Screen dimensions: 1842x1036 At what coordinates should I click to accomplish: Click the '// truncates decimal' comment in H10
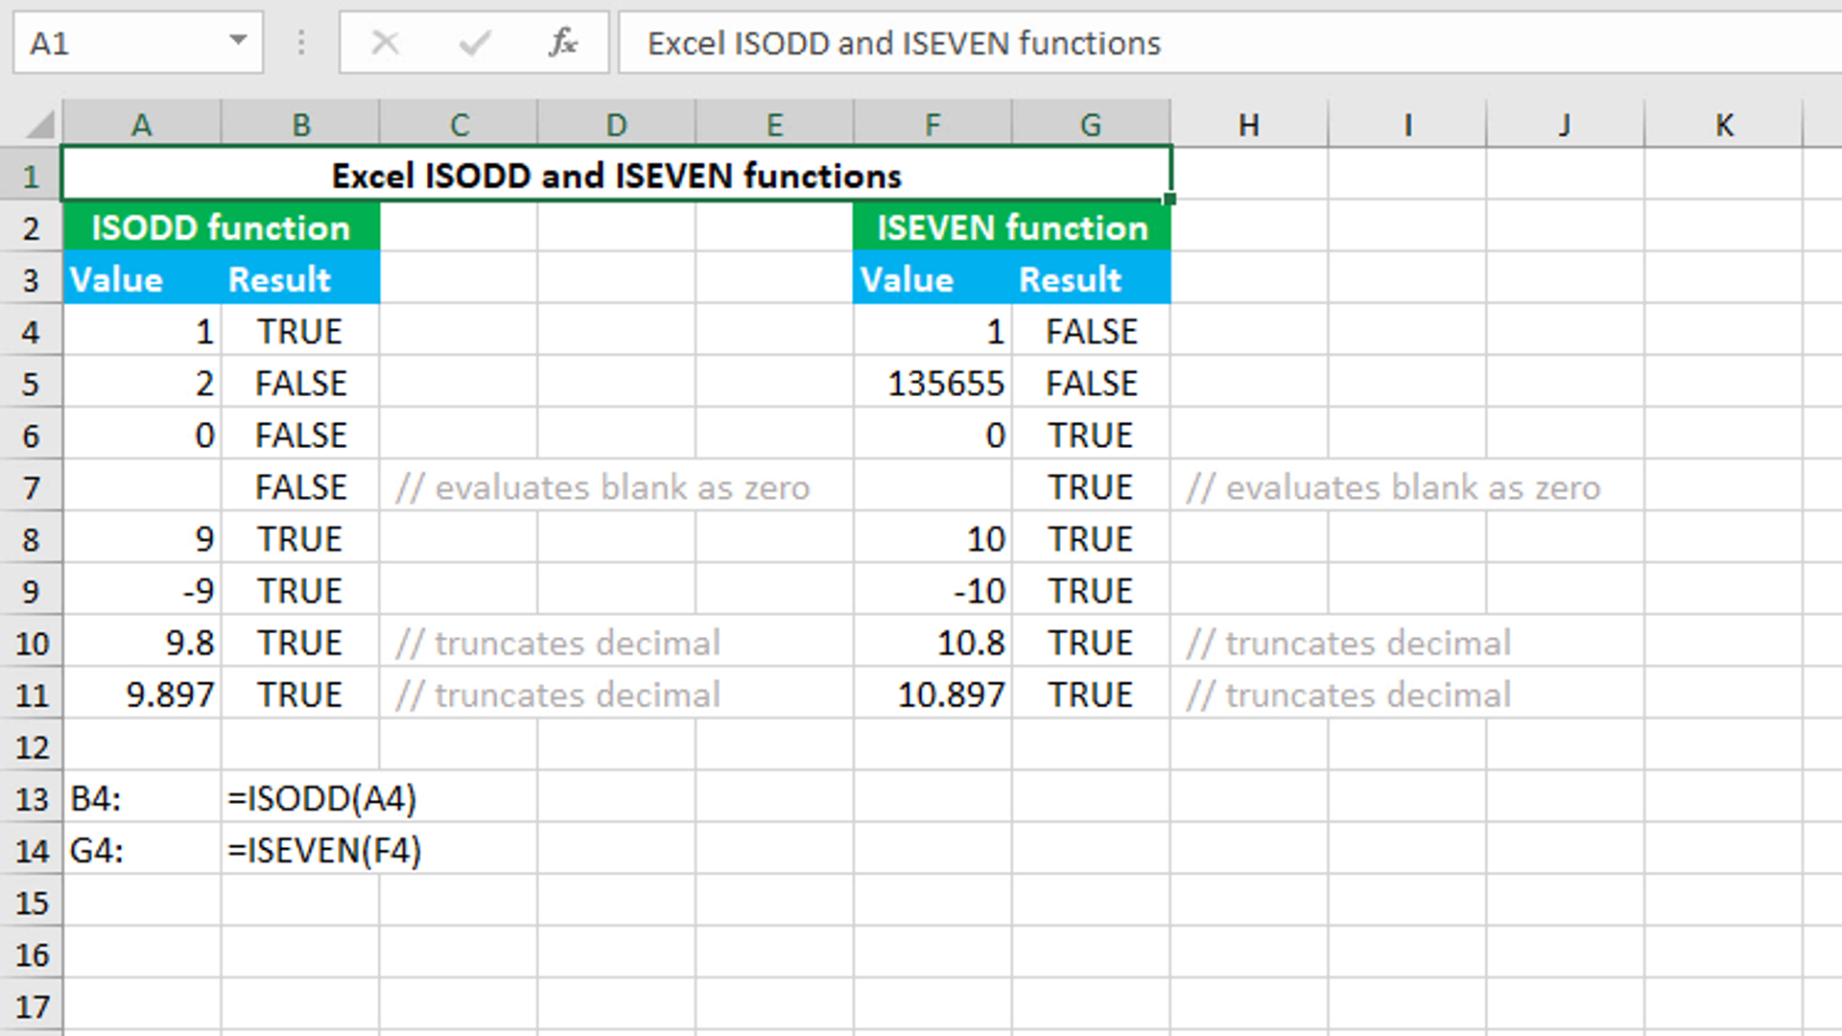(1348, 644)
